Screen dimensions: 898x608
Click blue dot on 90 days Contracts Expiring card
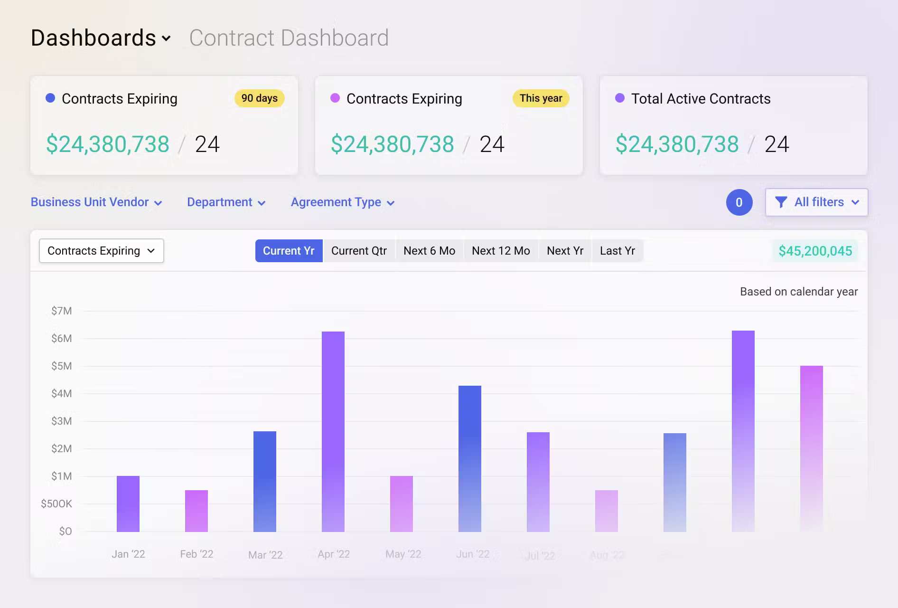[x=50, y=98]
